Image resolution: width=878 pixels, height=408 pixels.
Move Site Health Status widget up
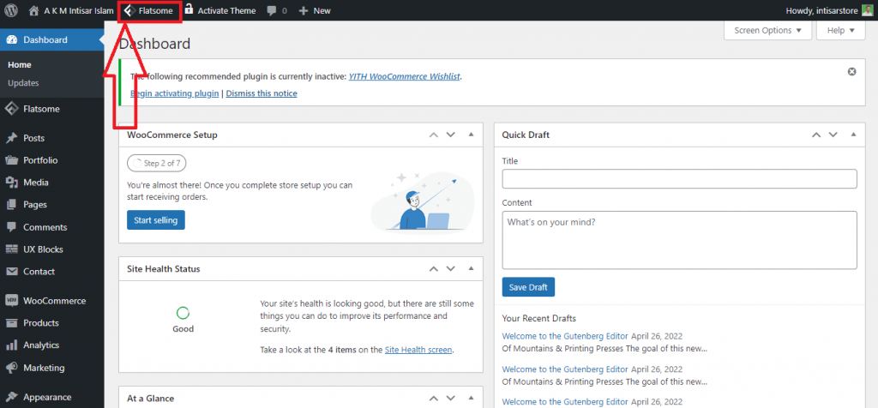point(433,268)
